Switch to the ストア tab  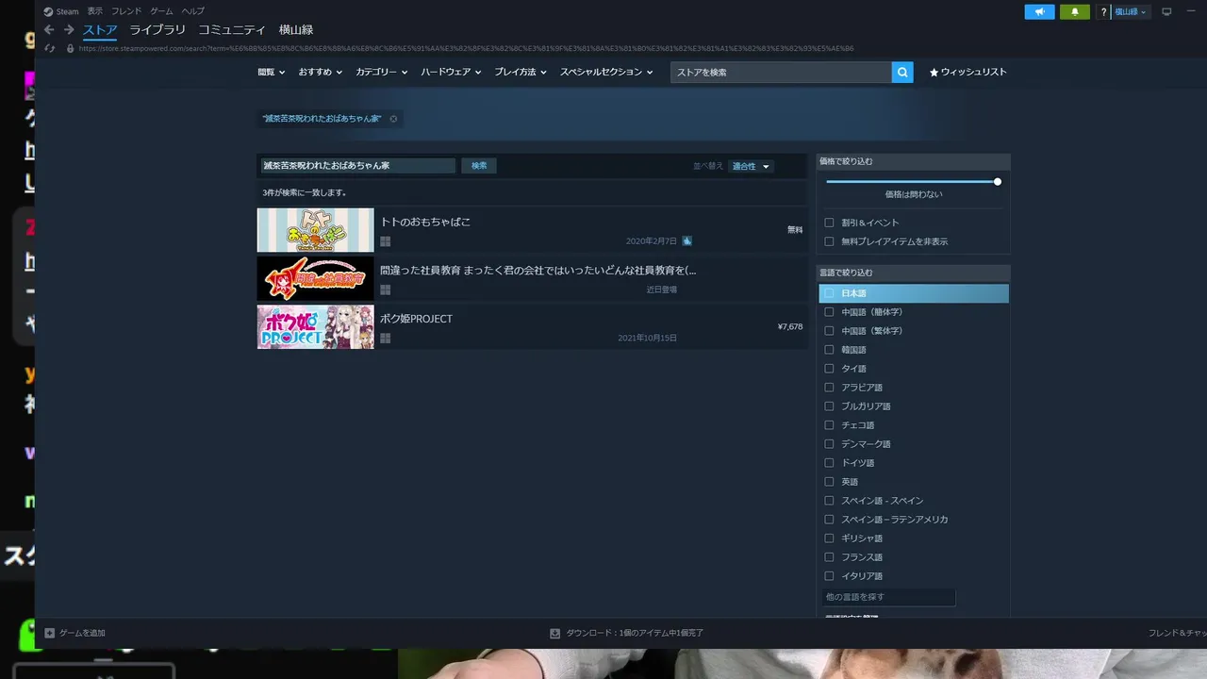pyautogui.click(x=100, y=30)
